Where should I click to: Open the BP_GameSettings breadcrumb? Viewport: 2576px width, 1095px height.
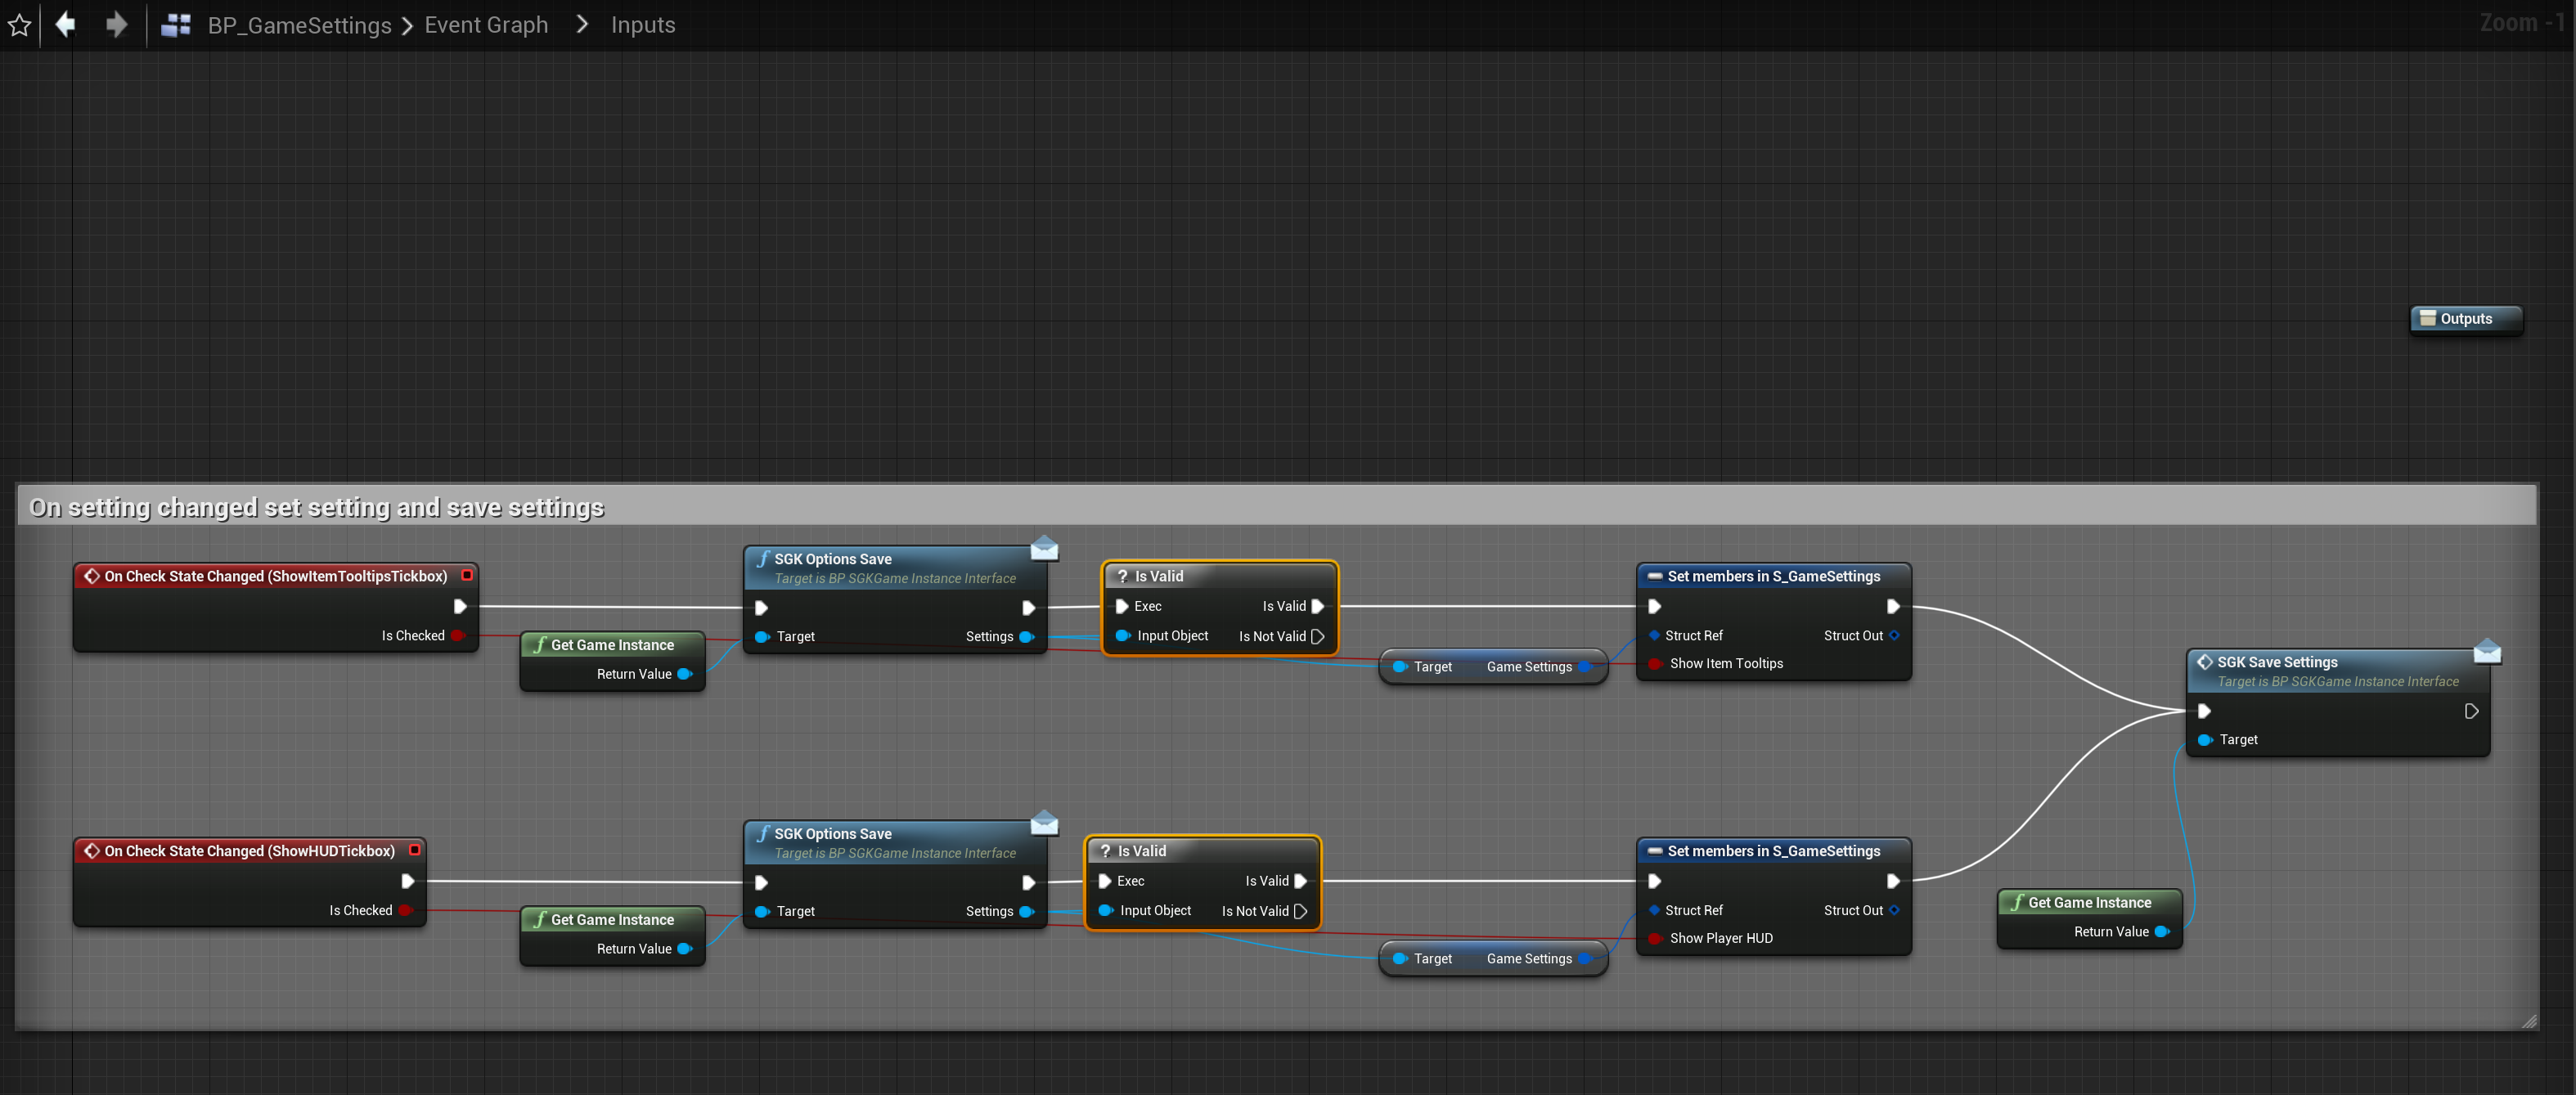tap(299, 25)
